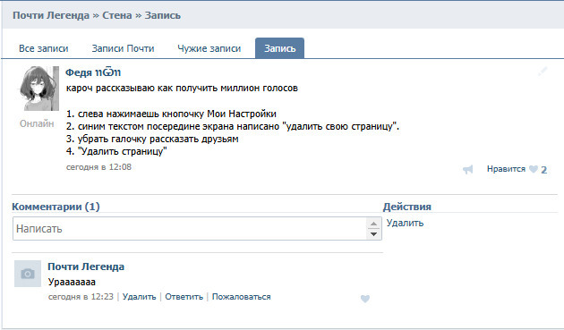Report the comment with Пожаловаться
The height and width of the screenshot is (330, 564).
(242, 297)
